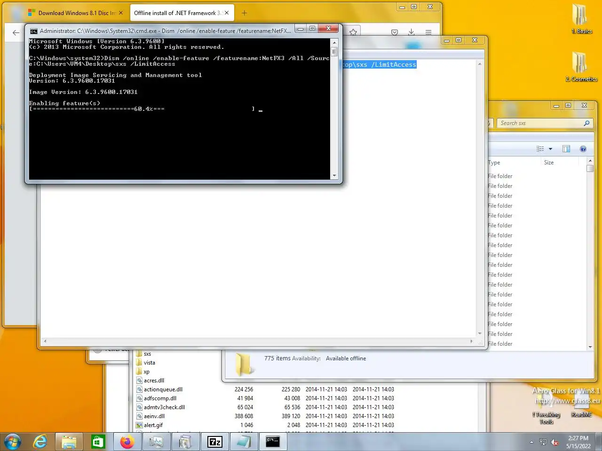Click the Available offline status text
This screenshot has width=602, height=451.
click(346, 358)
